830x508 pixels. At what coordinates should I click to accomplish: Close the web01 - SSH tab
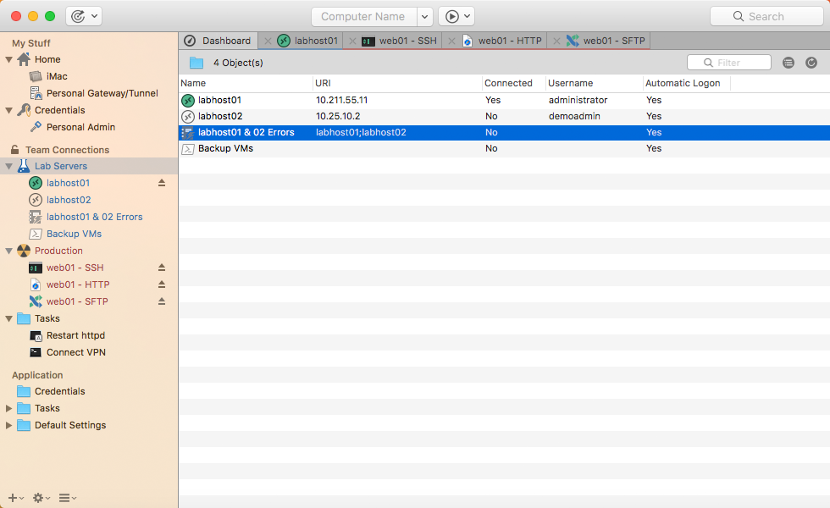pyautogui.click(x=352, y=41)
